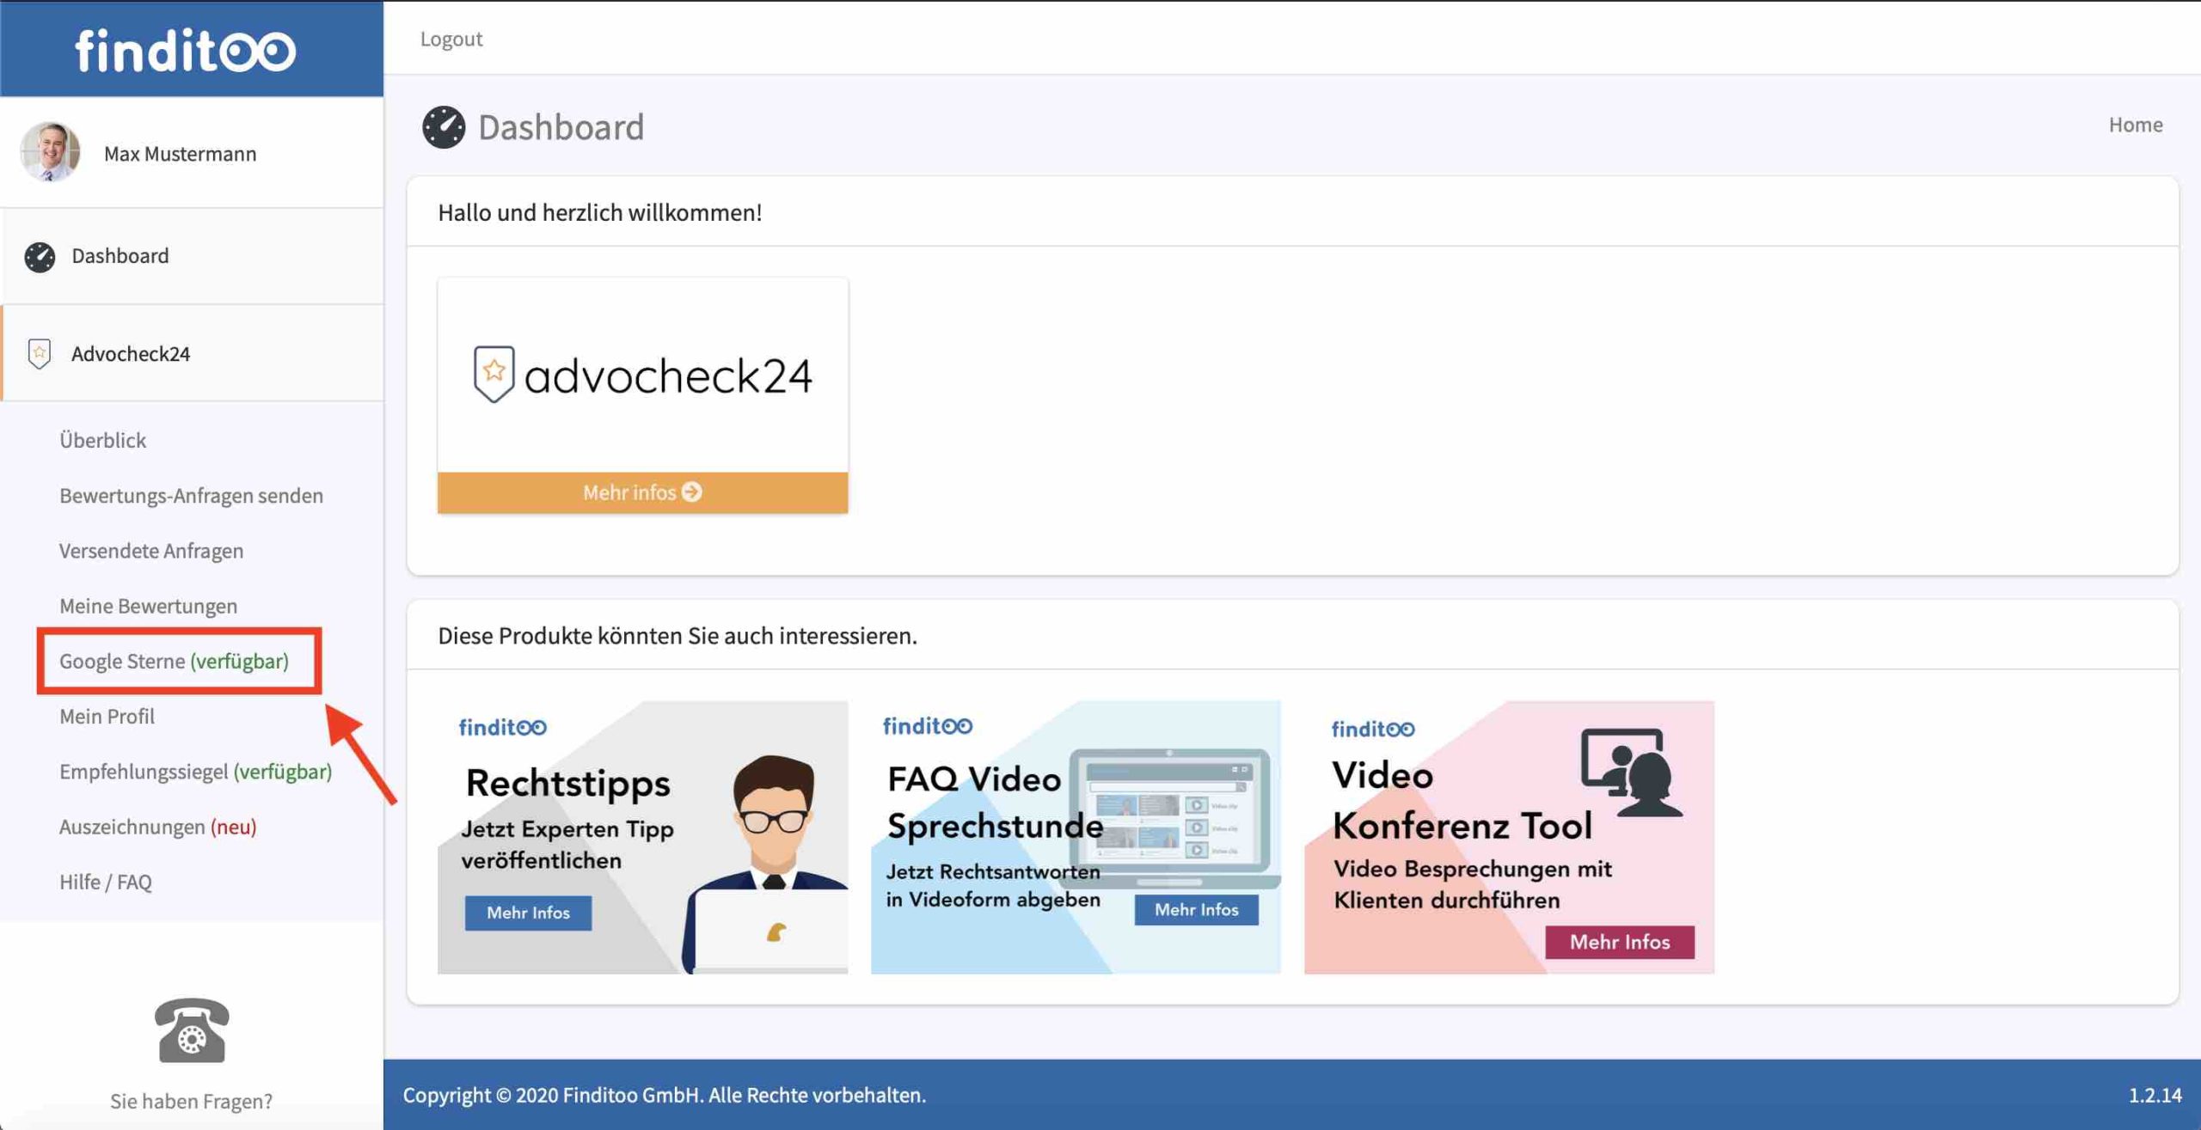Click the large Dashboard gauge icon in page title
Screen dimensions: 2201x1130
tap(444, 127)
